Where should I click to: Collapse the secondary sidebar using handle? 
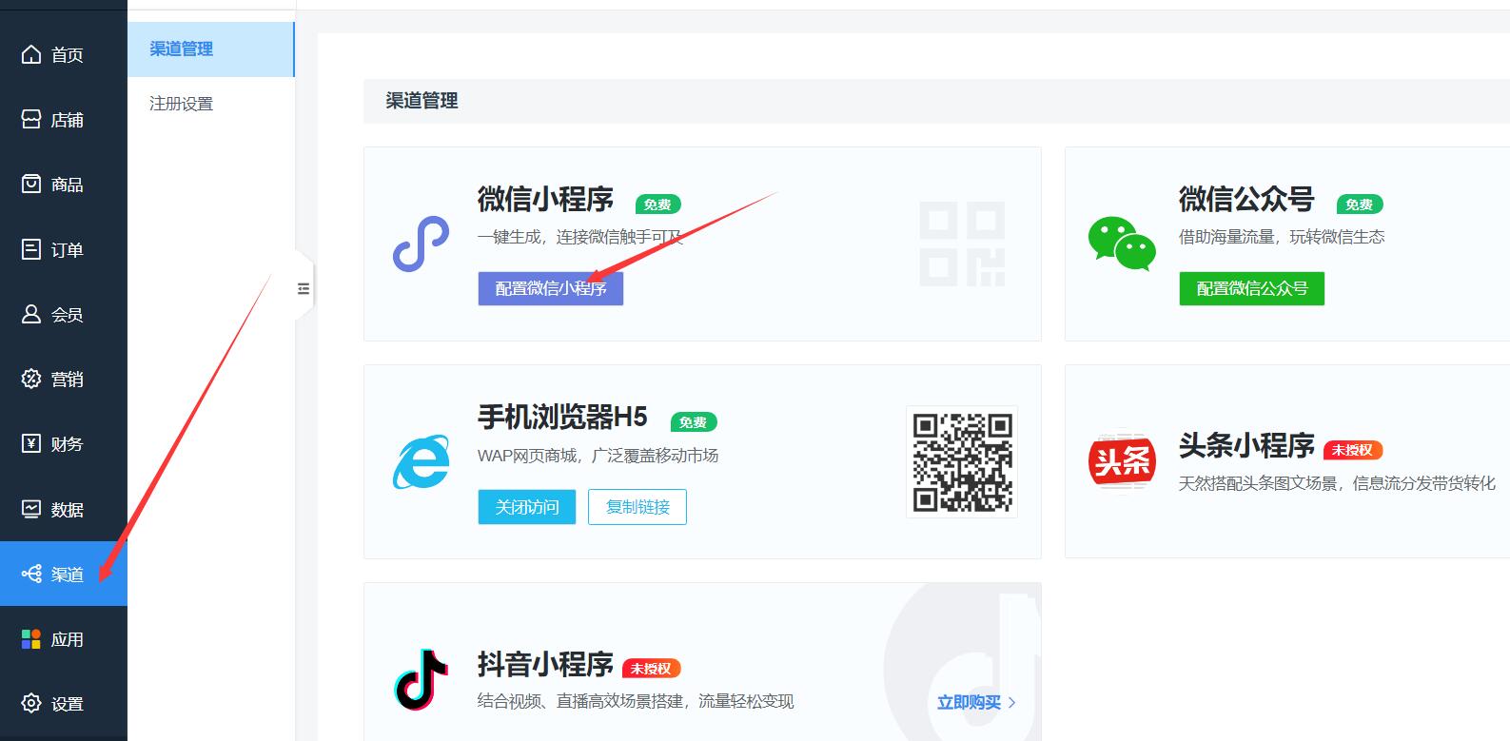coord(304,288)
